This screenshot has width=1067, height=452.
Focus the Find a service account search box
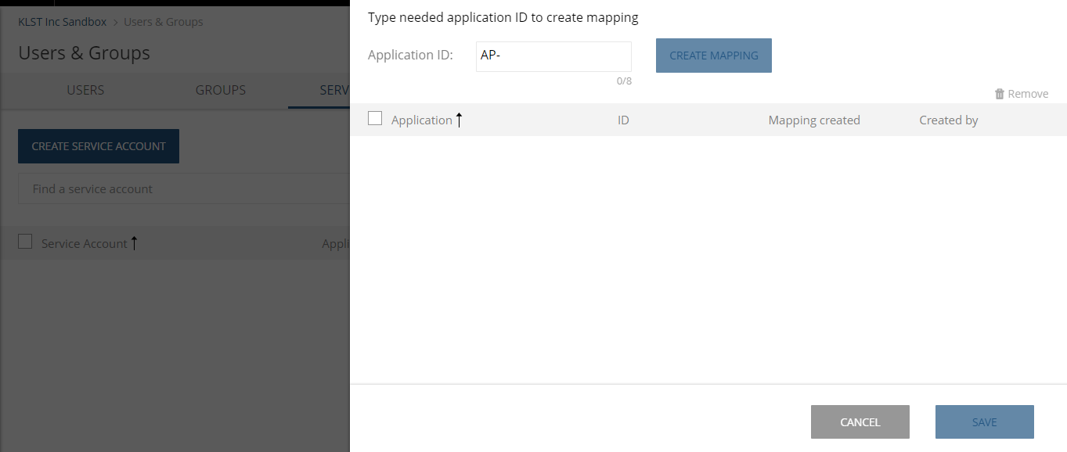pos(184,188)
